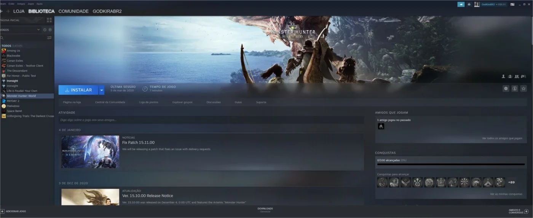This screenshot has width=533, height=218.
Task: Open the GodKiraBR2 profile avatar
Action: [477, 4]
